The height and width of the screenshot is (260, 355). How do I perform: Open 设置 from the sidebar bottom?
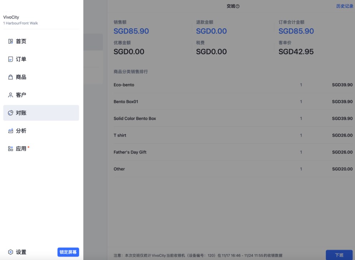click(x=21, y=252)
